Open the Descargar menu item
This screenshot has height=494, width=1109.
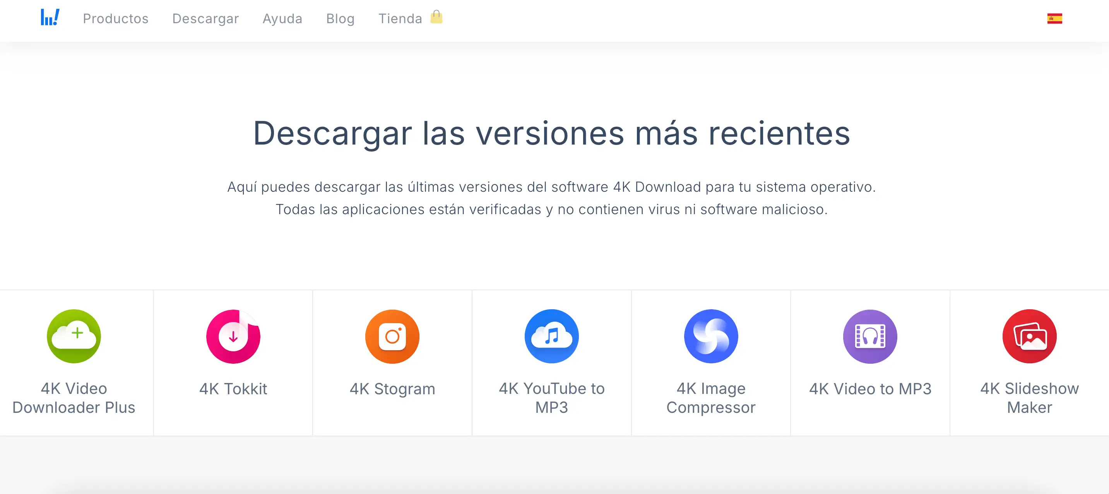(205, 19)
